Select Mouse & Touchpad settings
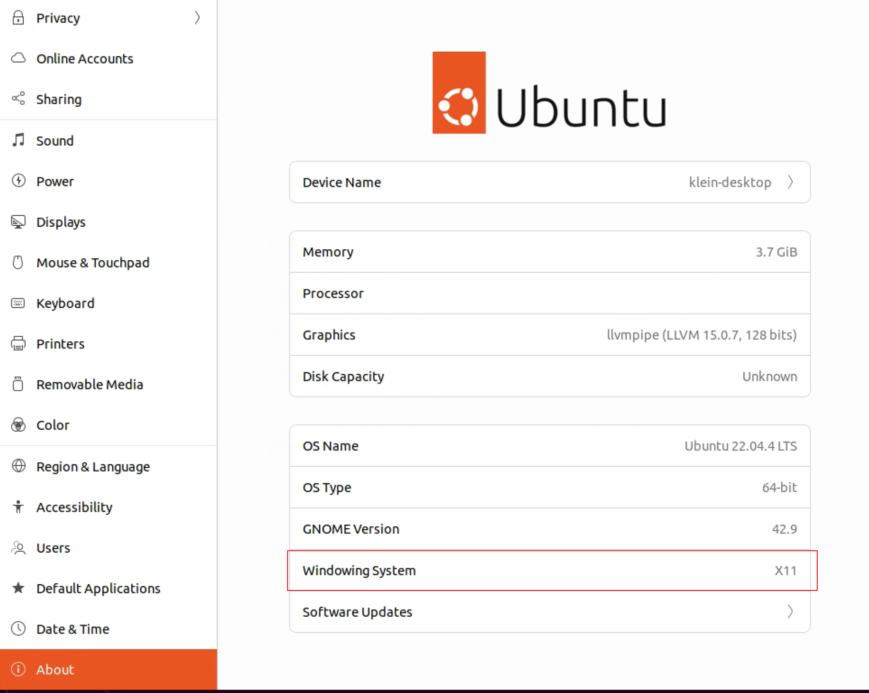The height and width of the screenshot is (693, 869). 108,263
